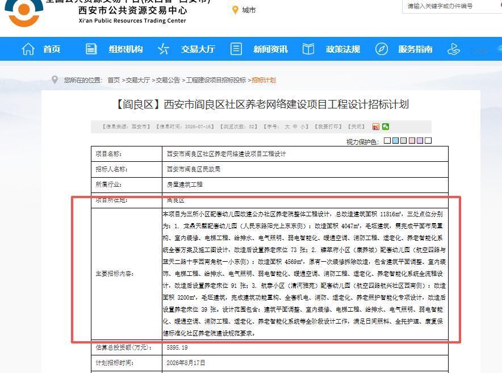Open the 服务指南 navigation menu
Viewport: 502px width, 373px height.
pos(415,49)
